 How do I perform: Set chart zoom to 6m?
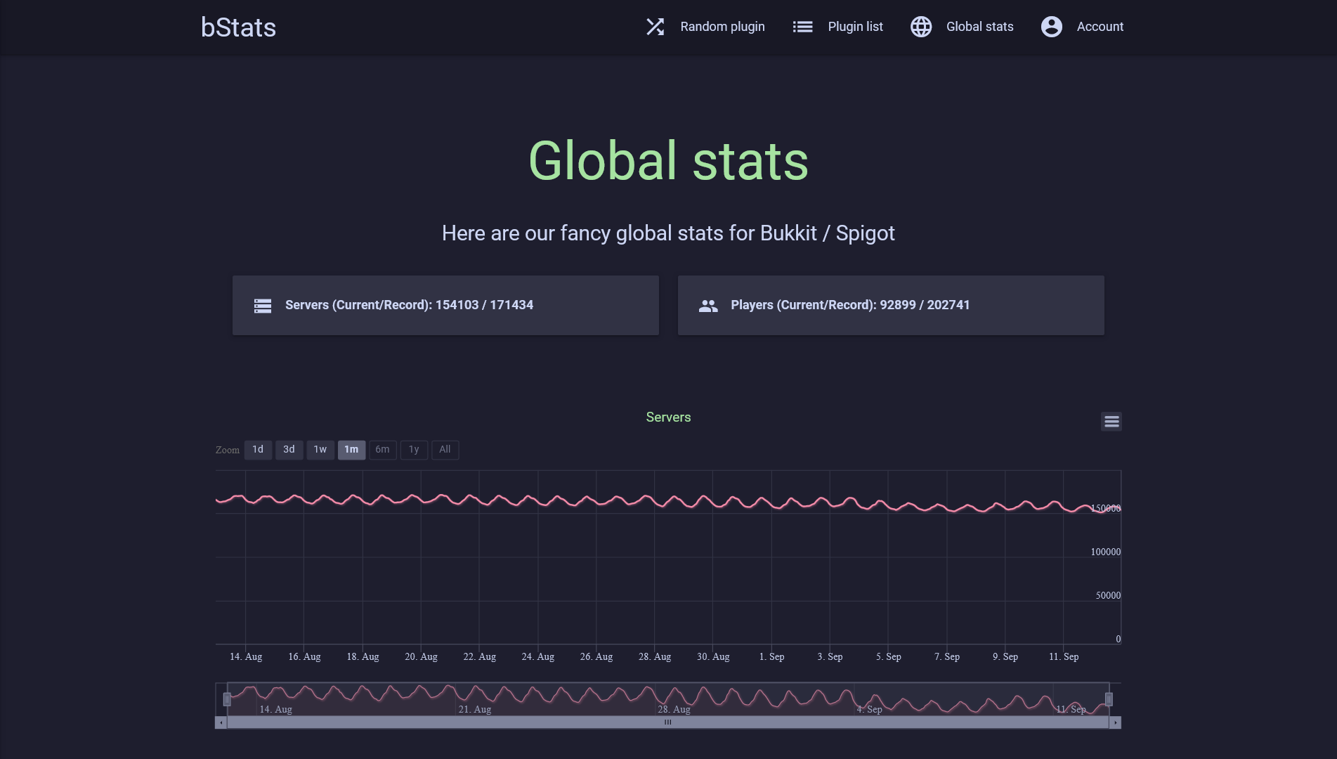click(382, 450)
